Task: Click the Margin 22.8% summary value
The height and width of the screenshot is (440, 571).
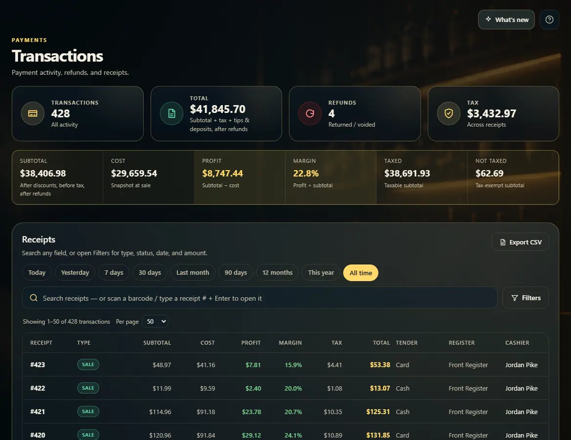Action: pos(306,174)
